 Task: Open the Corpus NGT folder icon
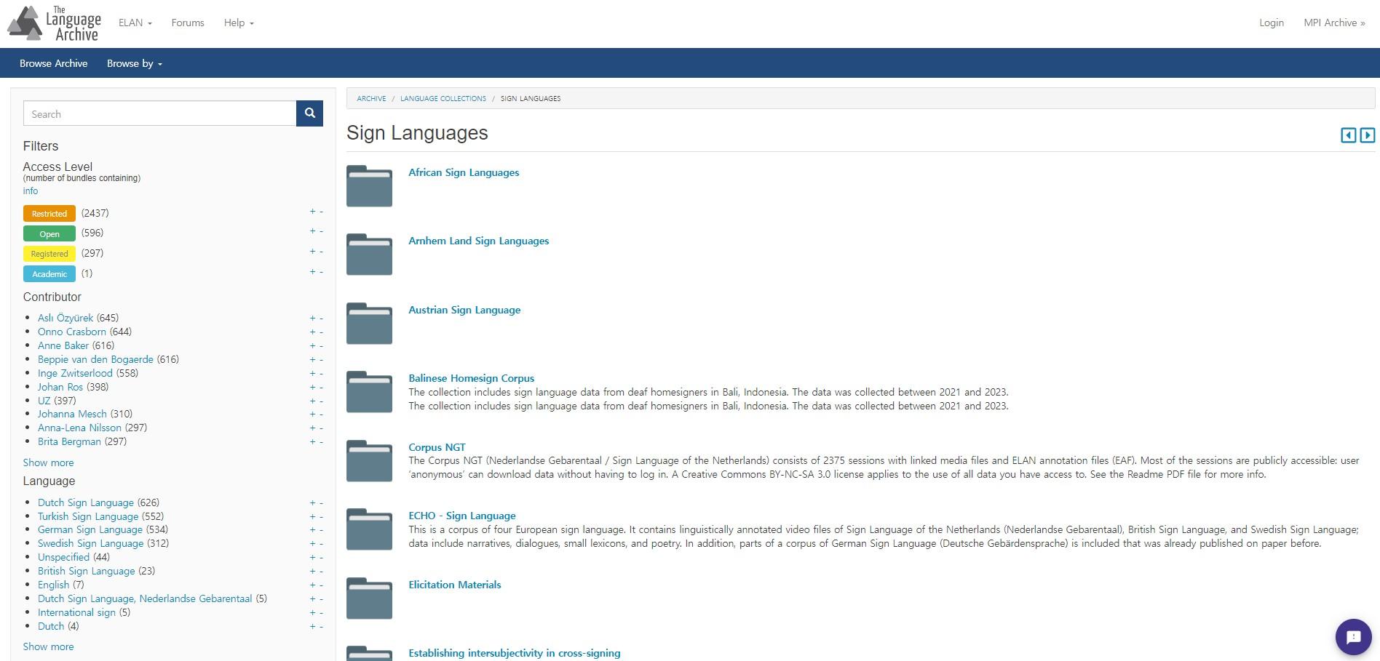(x=369, y=461)
